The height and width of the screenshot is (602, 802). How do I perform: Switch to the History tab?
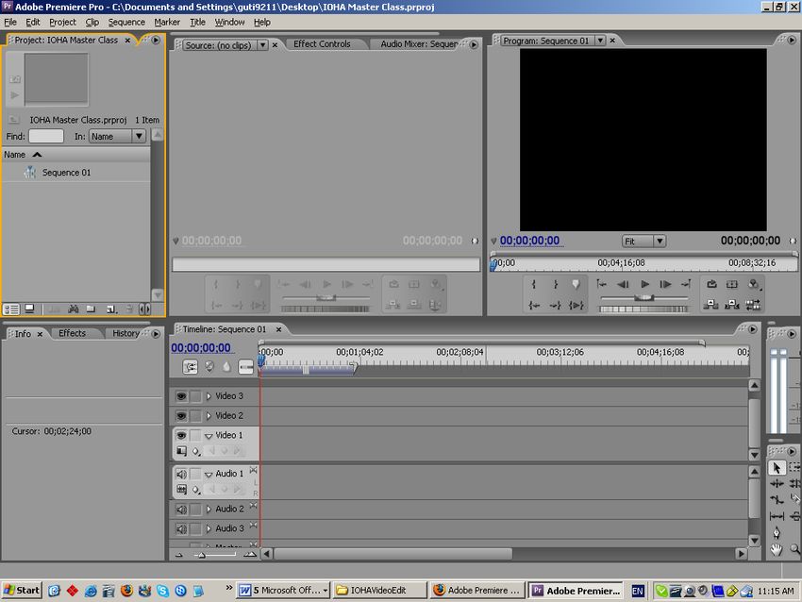pos(125,333)
